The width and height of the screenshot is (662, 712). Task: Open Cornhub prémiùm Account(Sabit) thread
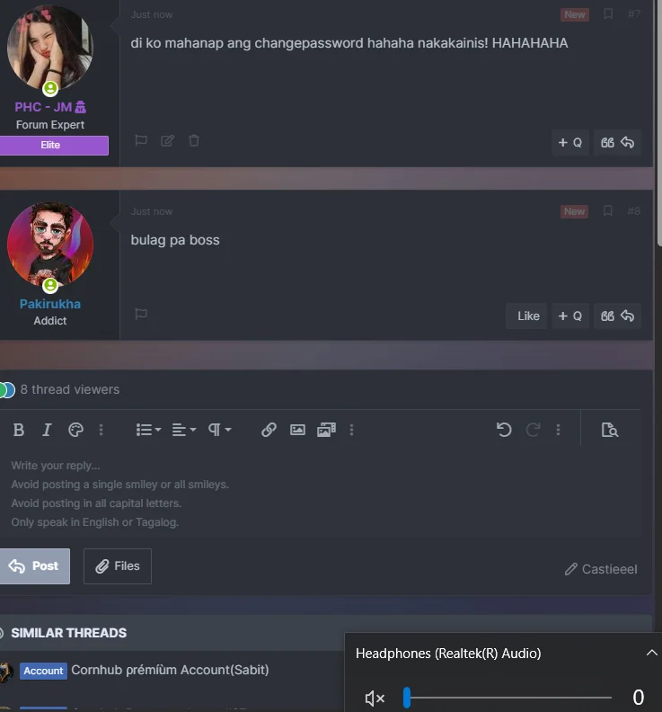click(170, 670)
